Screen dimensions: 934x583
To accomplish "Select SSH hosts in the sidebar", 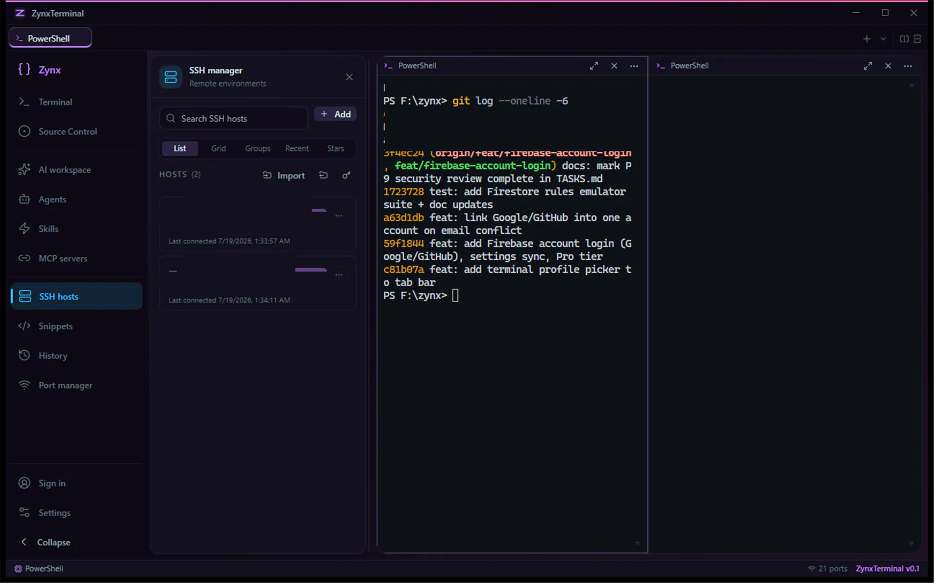I will pos(76,296).
